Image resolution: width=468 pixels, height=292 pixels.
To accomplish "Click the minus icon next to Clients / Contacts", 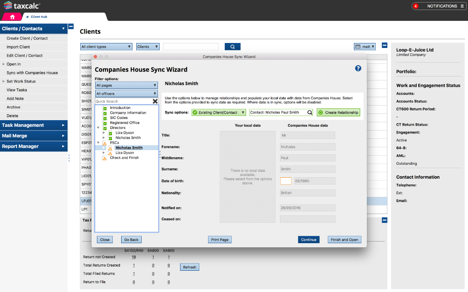I will (71, 26).
